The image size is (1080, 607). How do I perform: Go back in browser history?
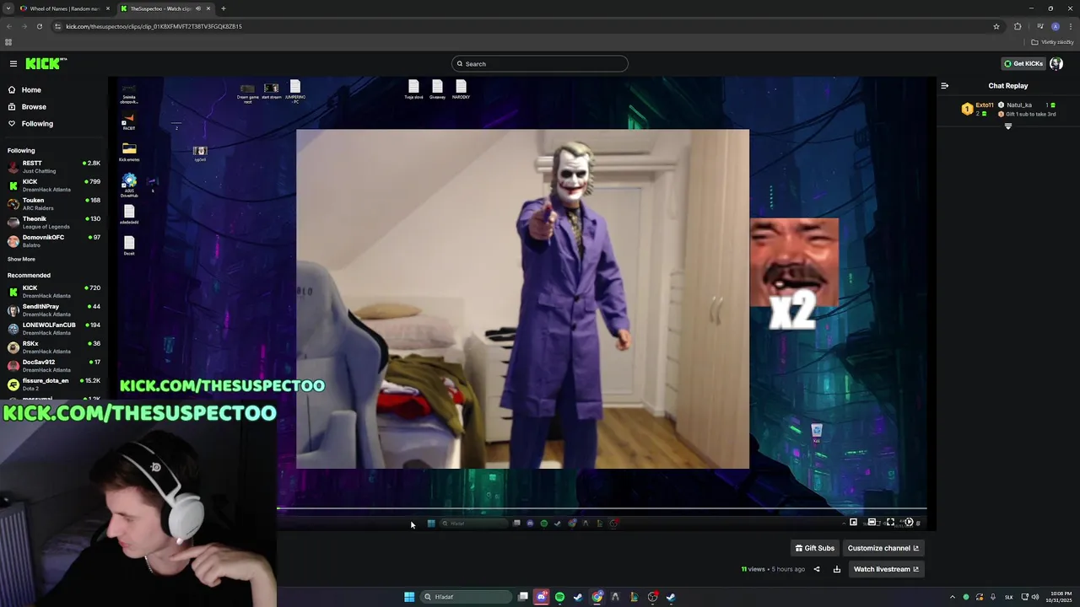pos(9,26)
